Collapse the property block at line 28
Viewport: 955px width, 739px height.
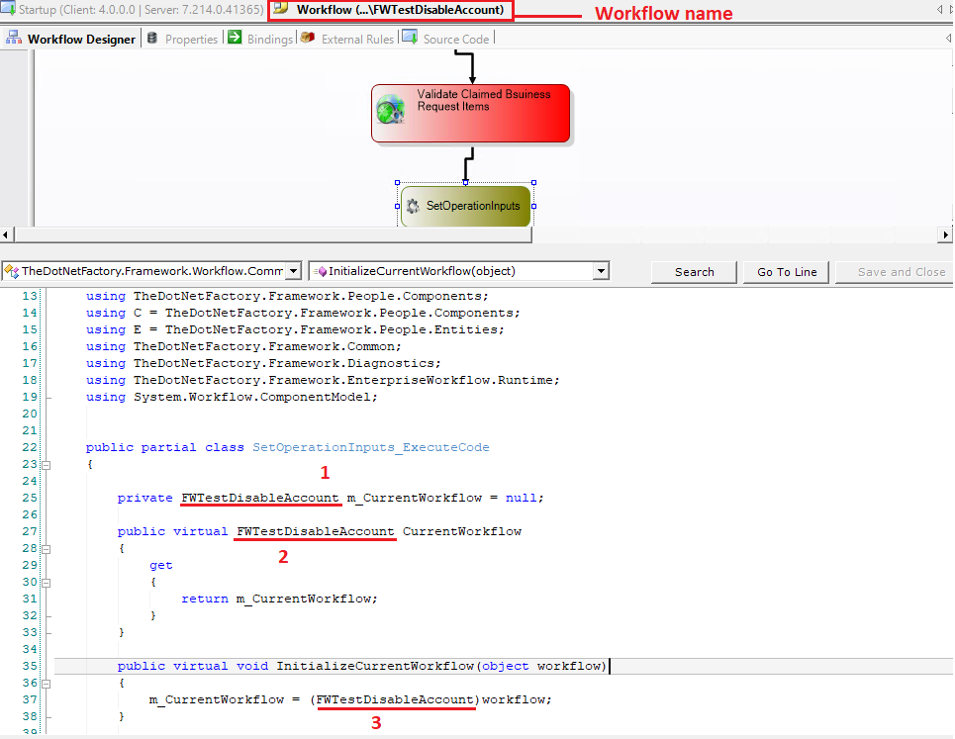point(47,549)
